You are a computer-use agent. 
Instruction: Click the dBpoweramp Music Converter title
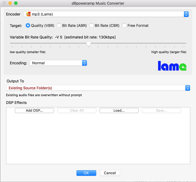[98, 3]
